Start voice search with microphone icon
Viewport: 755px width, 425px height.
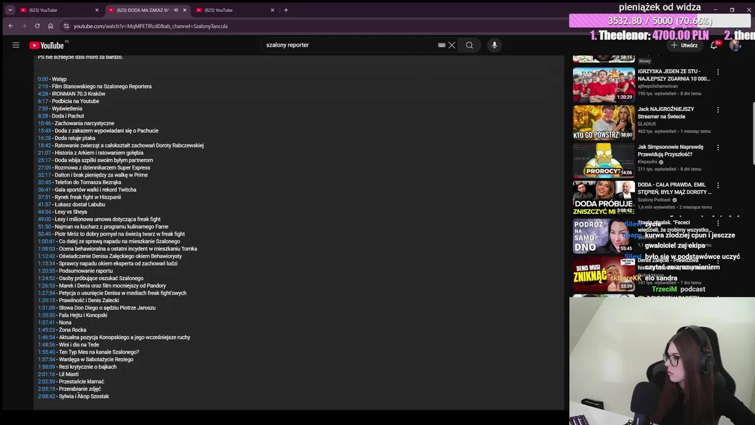click(x=494, y=45)
